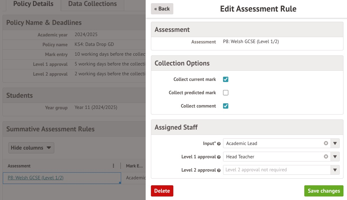Uncheck Collect current mark

pyautogui.click(x=225, y=80)
